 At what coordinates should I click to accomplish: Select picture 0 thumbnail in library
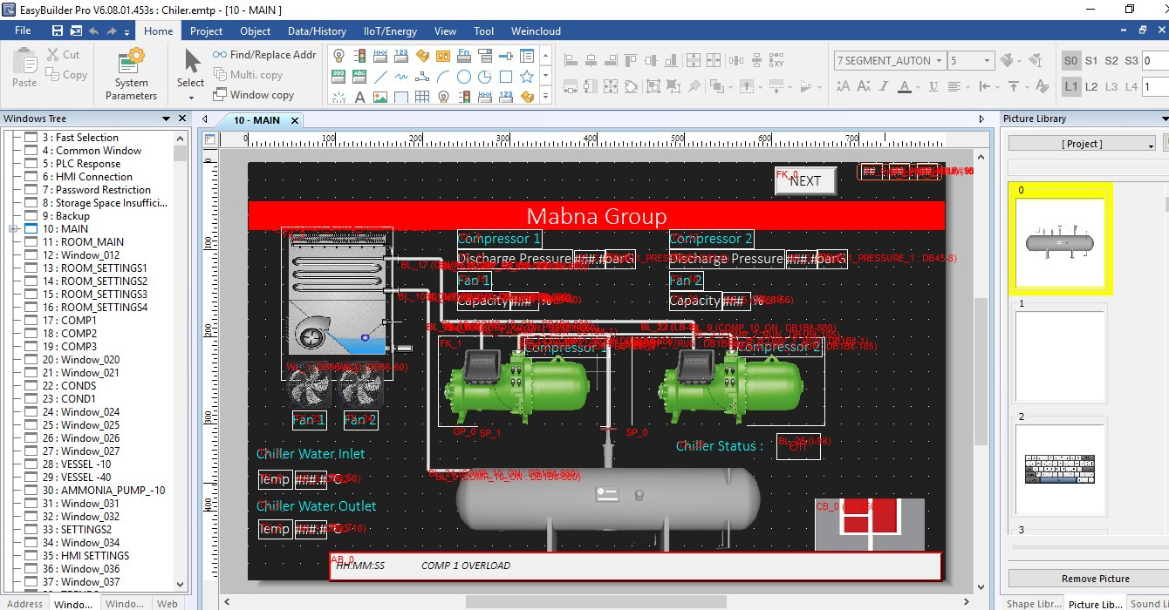point(1060,242)
